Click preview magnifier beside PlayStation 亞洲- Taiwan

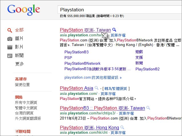(x=114, y=30)
